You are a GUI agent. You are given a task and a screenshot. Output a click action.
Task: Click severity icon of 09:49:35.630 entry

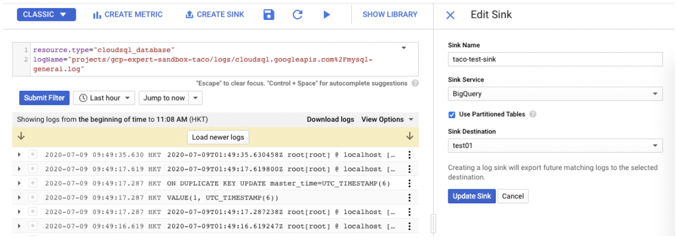point(32,154)
